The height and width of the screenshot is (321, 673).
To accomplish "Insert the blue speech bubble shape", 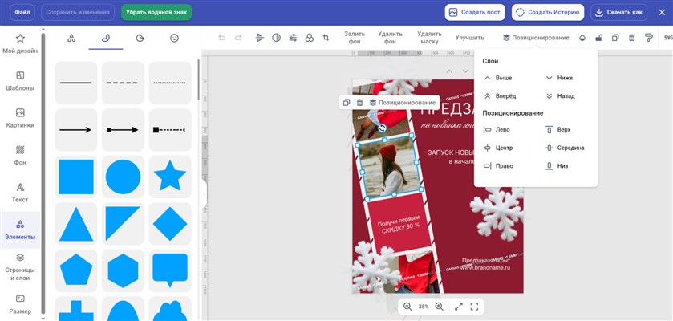I will pyautogui.click(x=170, y=270).
